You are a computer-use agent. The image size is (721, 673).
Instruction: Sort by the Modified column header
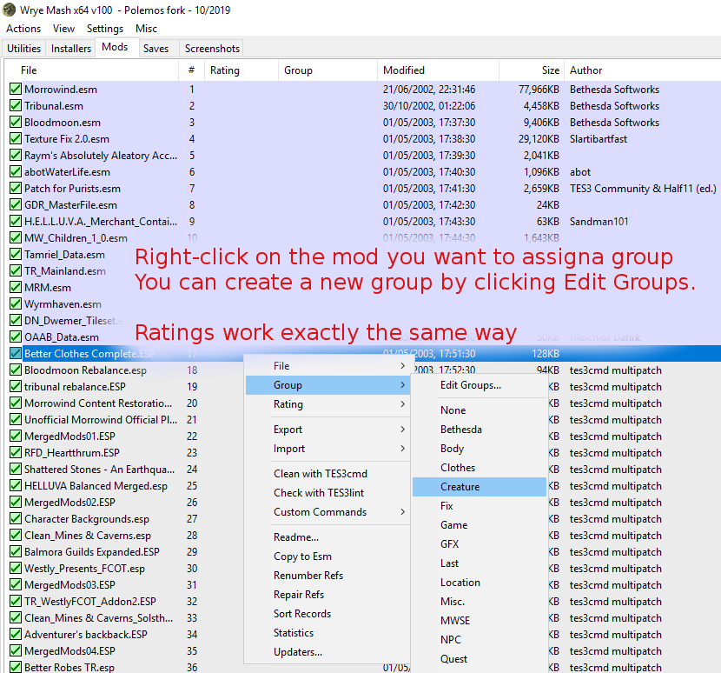tap(438, 70)
